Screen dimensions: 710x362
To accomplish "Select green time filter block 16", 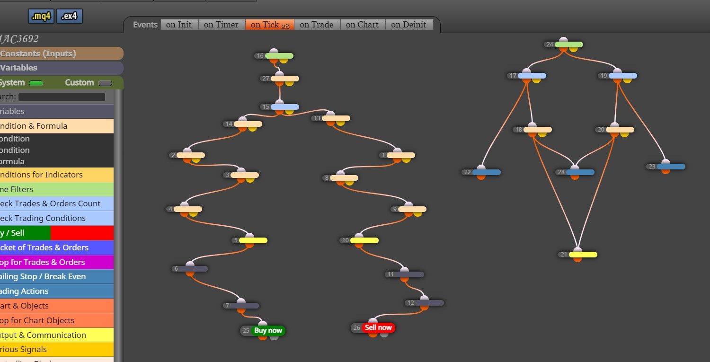I will click(x=279, y=56).
